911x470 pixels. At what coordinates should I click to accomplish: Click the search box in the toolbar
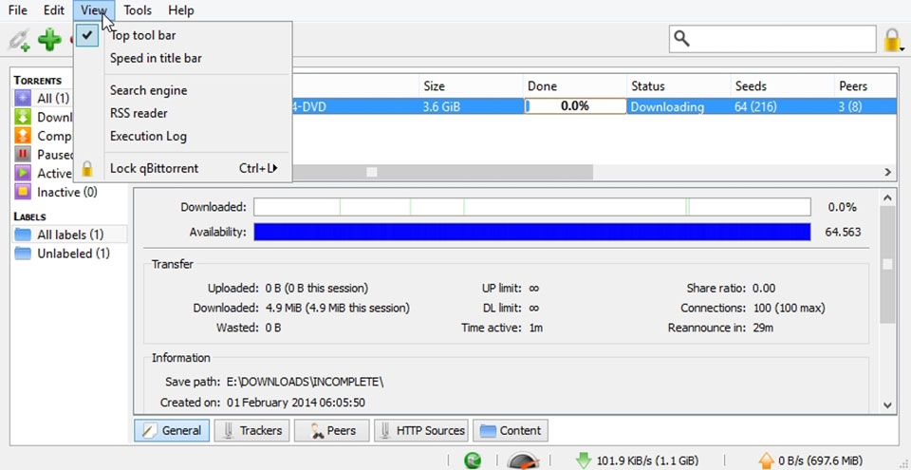click(772, 39)
